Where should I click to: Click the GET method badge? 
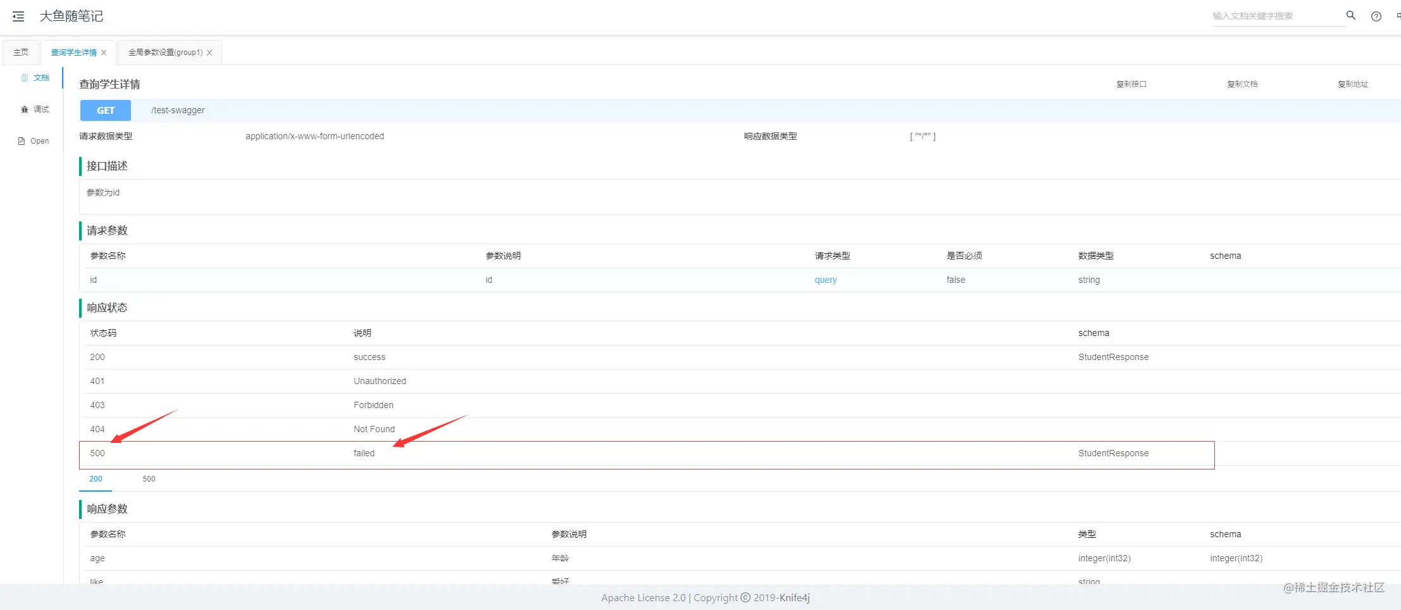coord(106,110)
